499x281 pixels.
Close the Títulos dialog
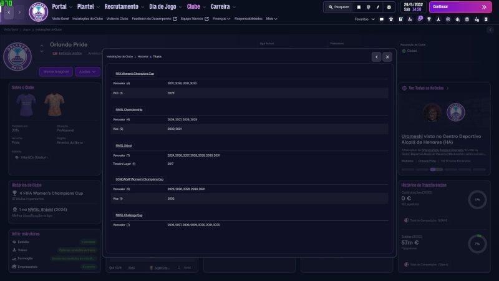(387, 57)
